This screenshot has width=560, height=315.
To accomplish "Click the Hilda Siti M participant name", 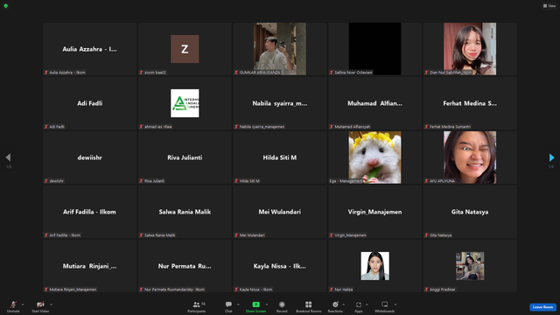I will click(280, 157).
